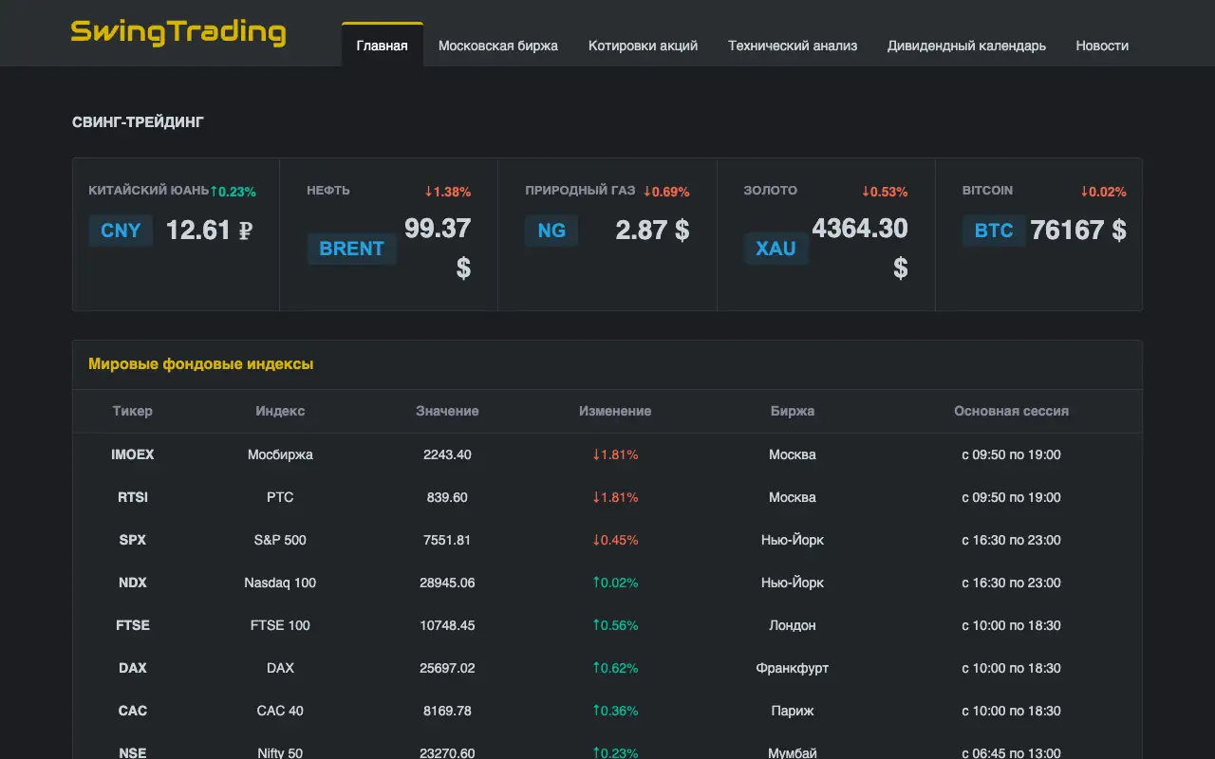
Task: Click the FTSE ticker cell
Action: [x=132, y=625]
